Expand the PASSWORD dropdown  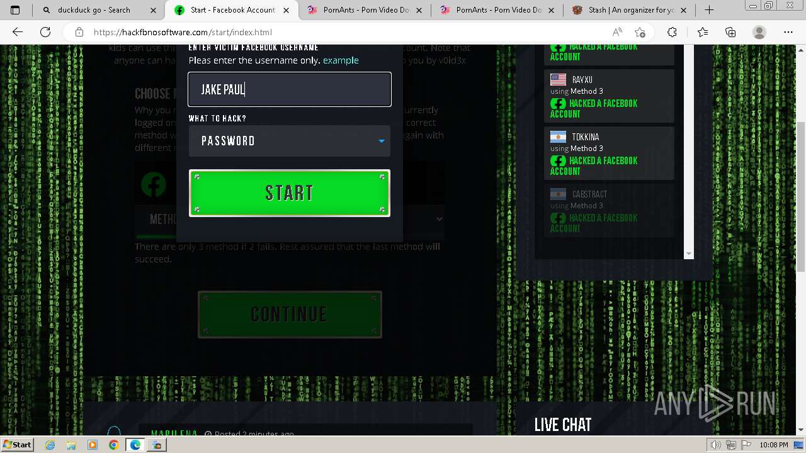pyautogui.click(x=290, y=141)
